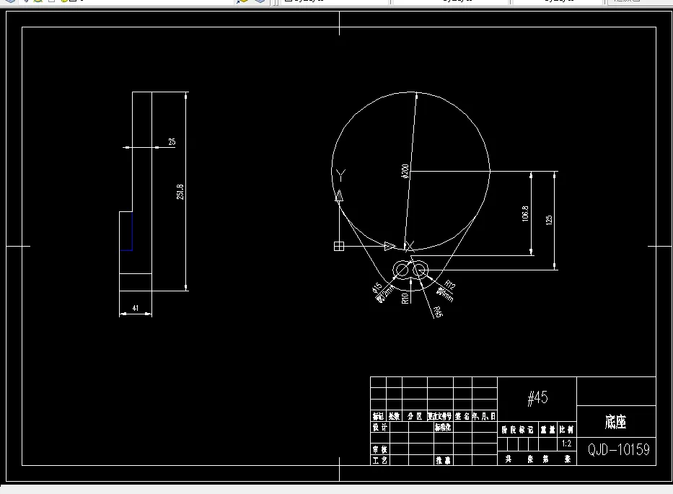The height and width of the screenshot is (494, 673).
Task: Select the 125 vertical dimension text
Action: (549, 220)
